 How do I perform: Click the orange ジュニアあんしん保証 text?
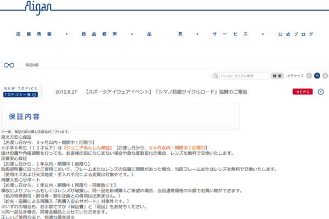88,148
